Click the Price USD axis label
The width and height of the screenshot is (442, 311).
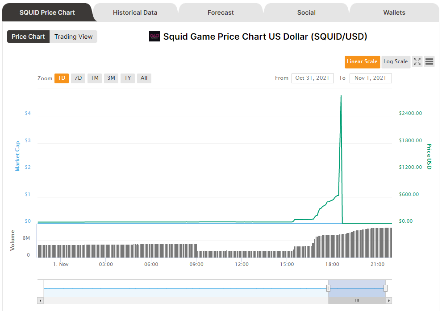click(x=429, y=156)
